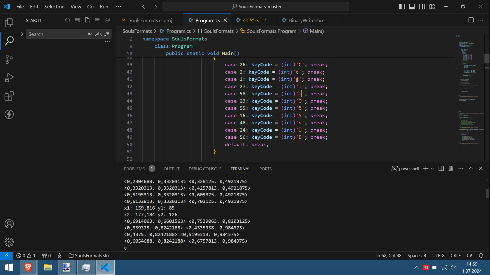Viewport: 490px width, 275px height.
Task: Toggle search details ellipsis
Action: click(x=107, y=42)
